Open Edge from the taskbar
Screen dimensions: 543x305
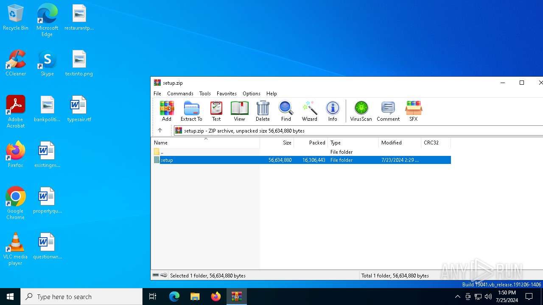pyautogui.click(x=174, y=297)
